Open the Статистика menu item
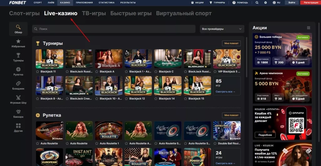Screen dimensions: 321x166 106,3
